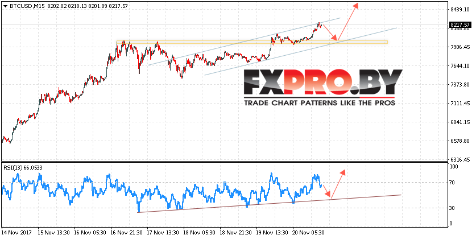Click the 19 Nov 13:30 time label

pos(272,233)
